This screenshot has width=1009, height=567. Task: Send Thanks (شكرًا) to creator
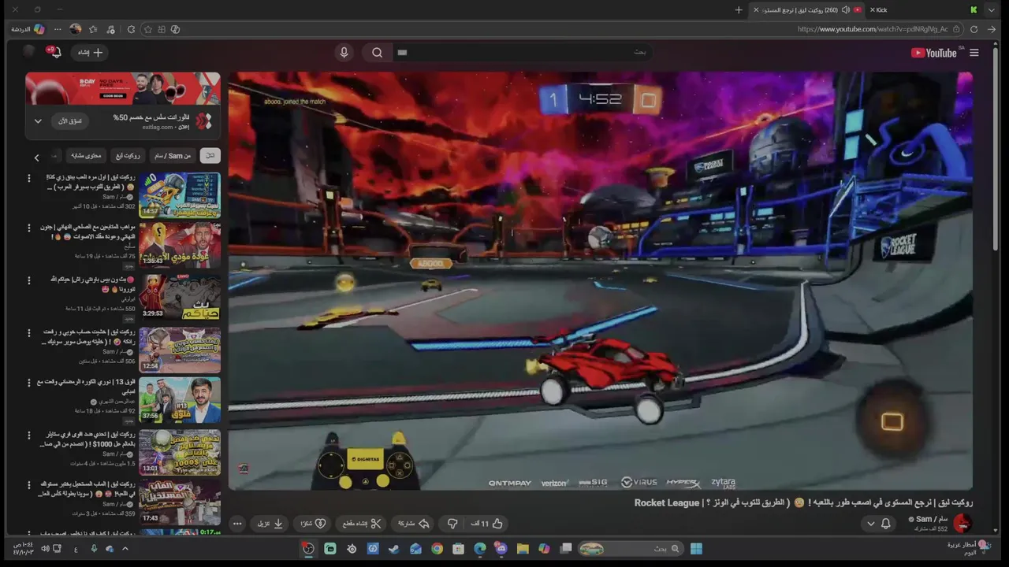point(312,524)
